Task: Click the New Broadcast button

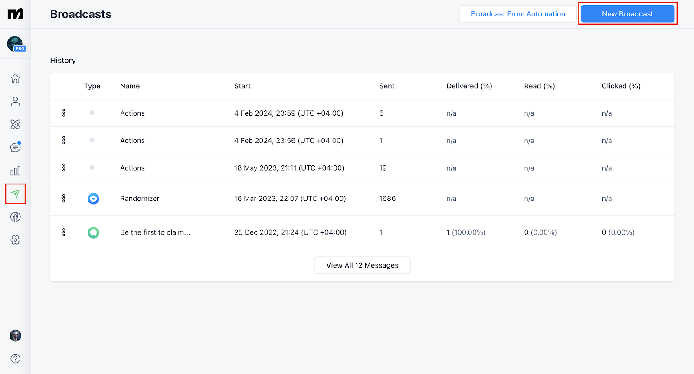Action: tap(627, 14)
